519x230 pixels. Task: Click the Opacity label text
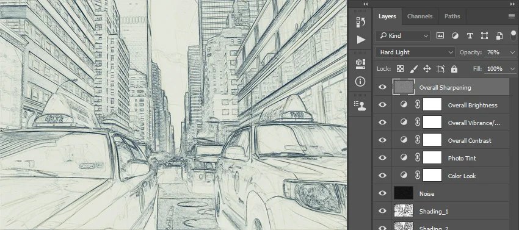[x=470, y=52]
